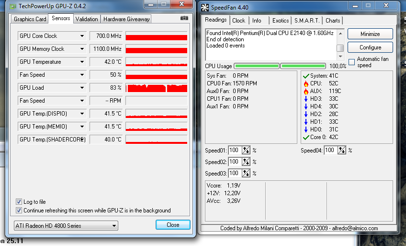Image resolution: width=406 pixels, height=246 pixels.
Task: Click the 83 % GPU Load value
Action: click(106, 88)
